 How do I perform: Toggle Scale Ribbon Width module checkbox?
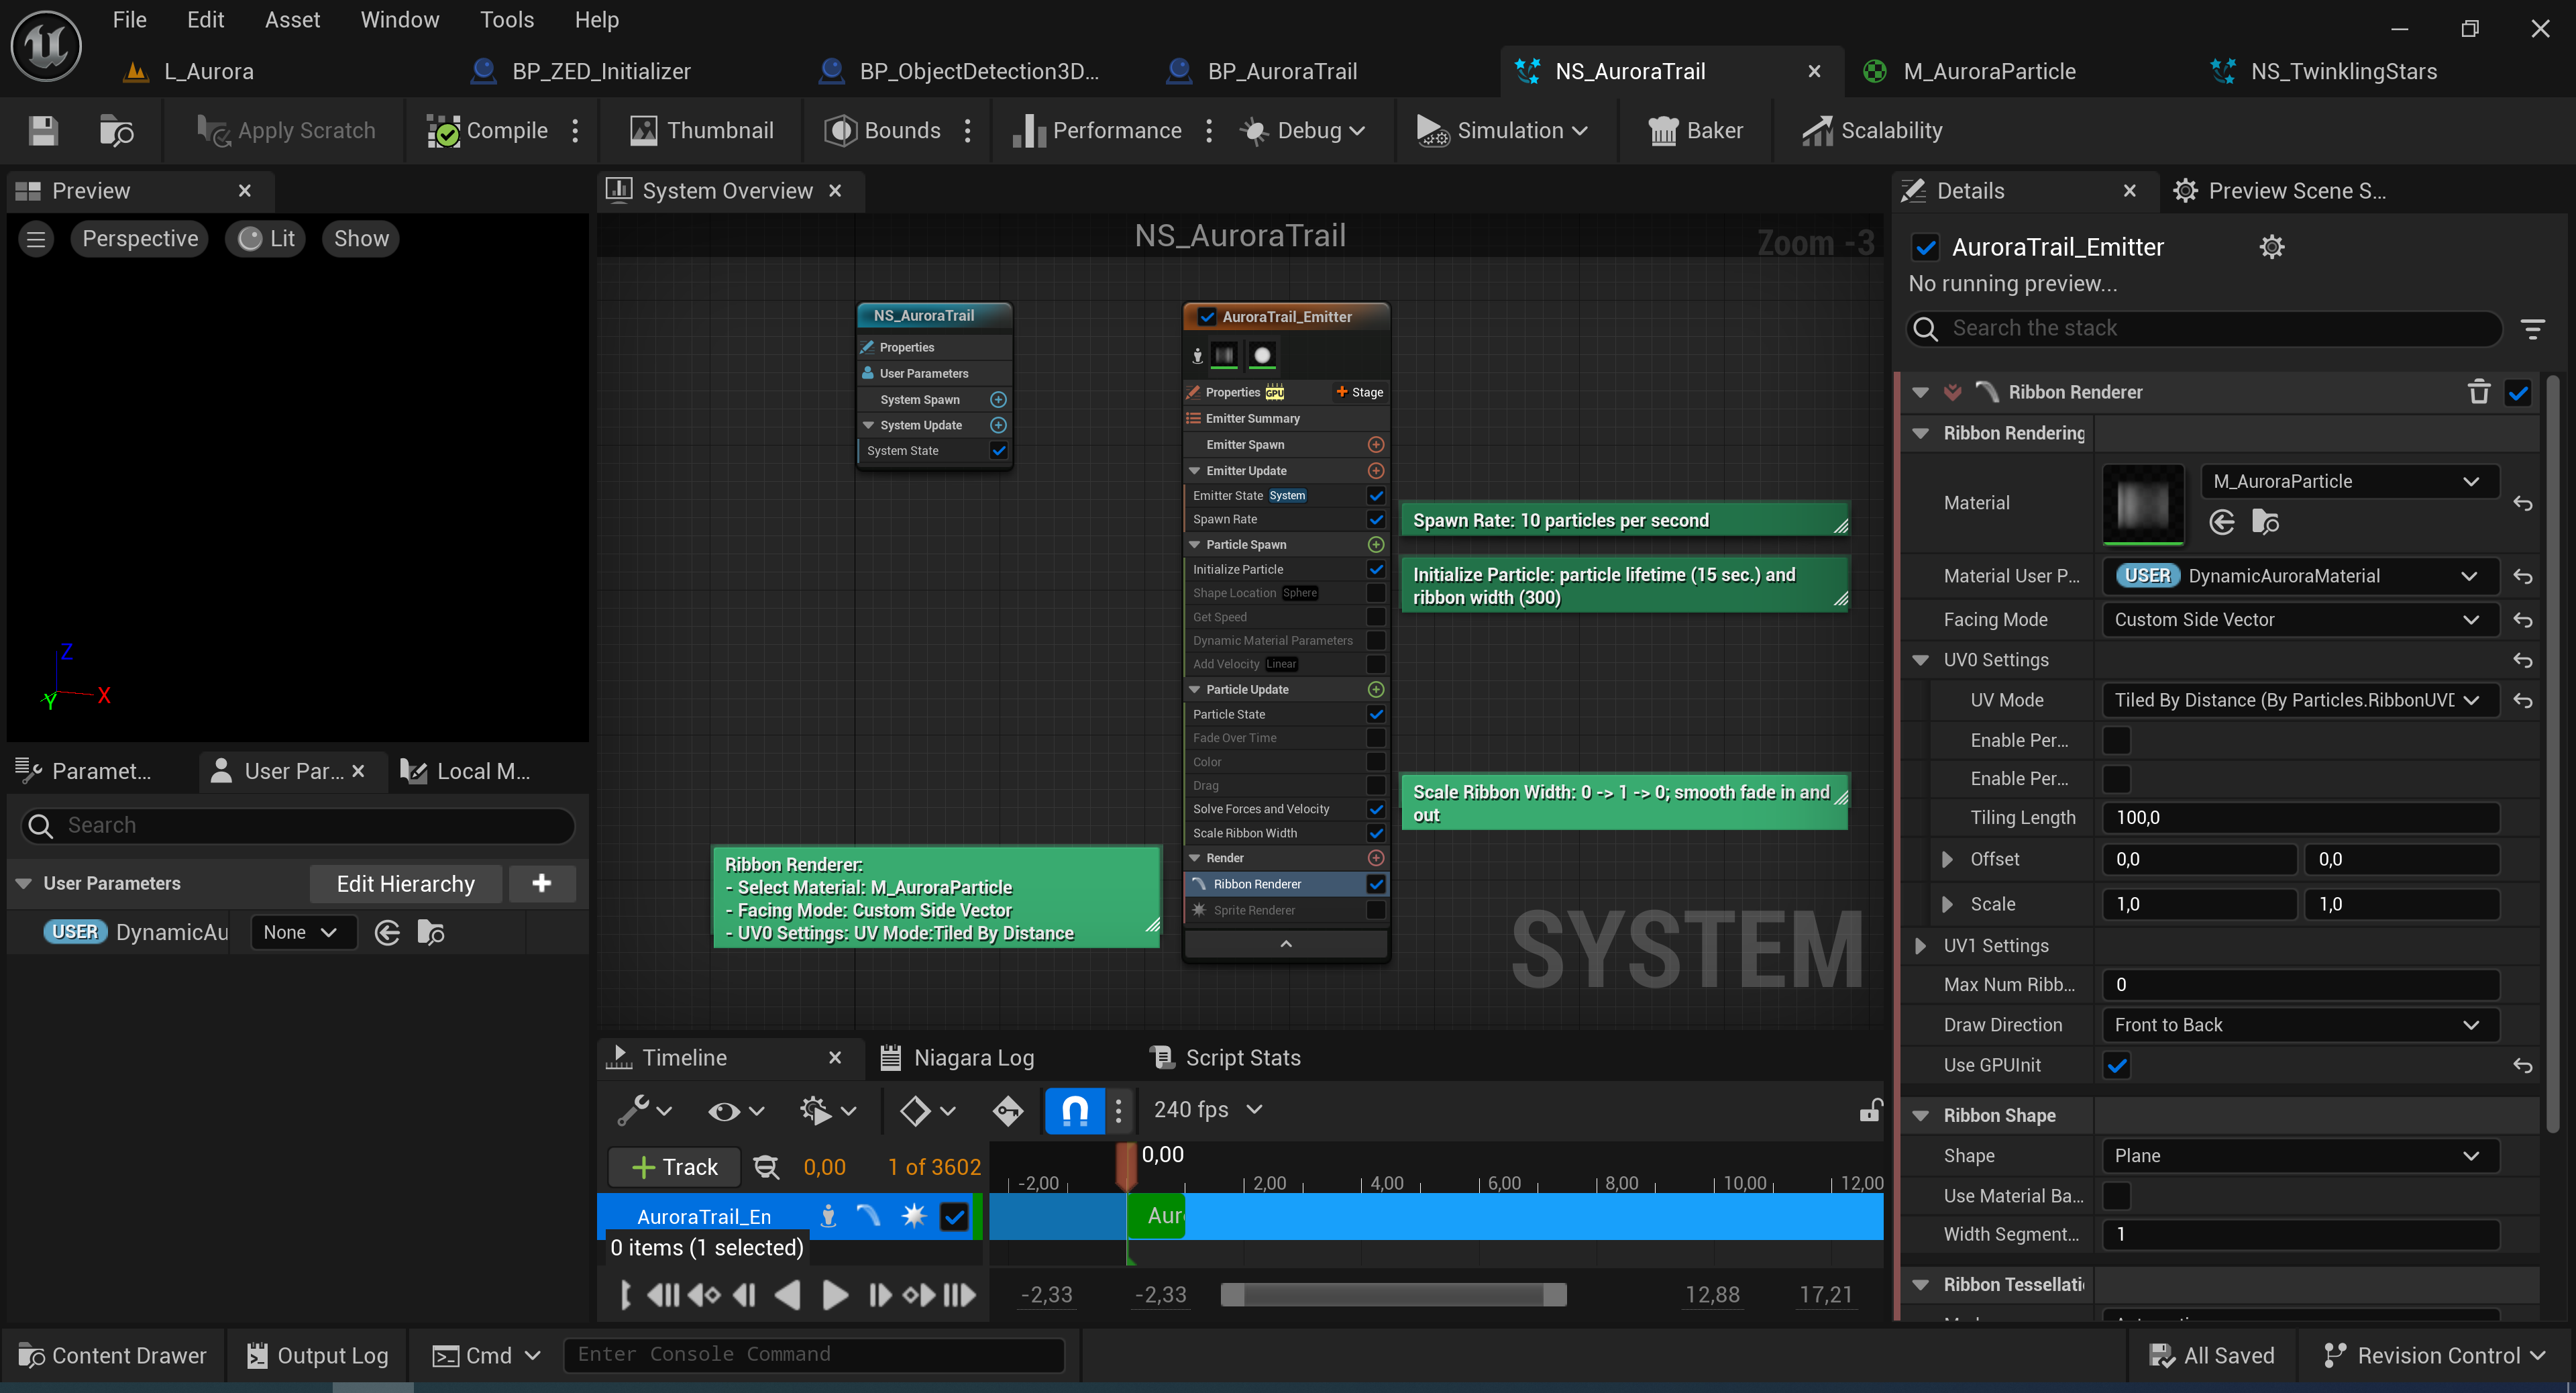(1376, 833)
